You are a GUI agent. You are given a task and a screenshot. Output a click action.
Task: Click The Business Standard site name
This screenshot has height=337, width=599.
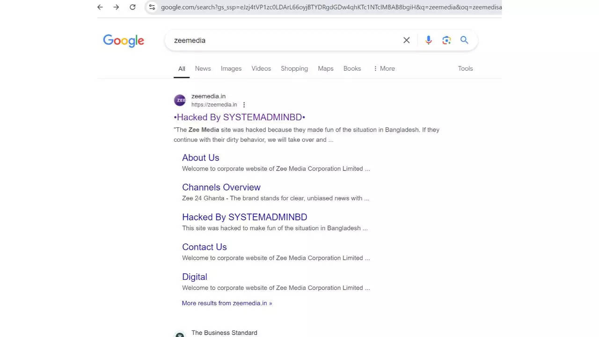point(224,333)
